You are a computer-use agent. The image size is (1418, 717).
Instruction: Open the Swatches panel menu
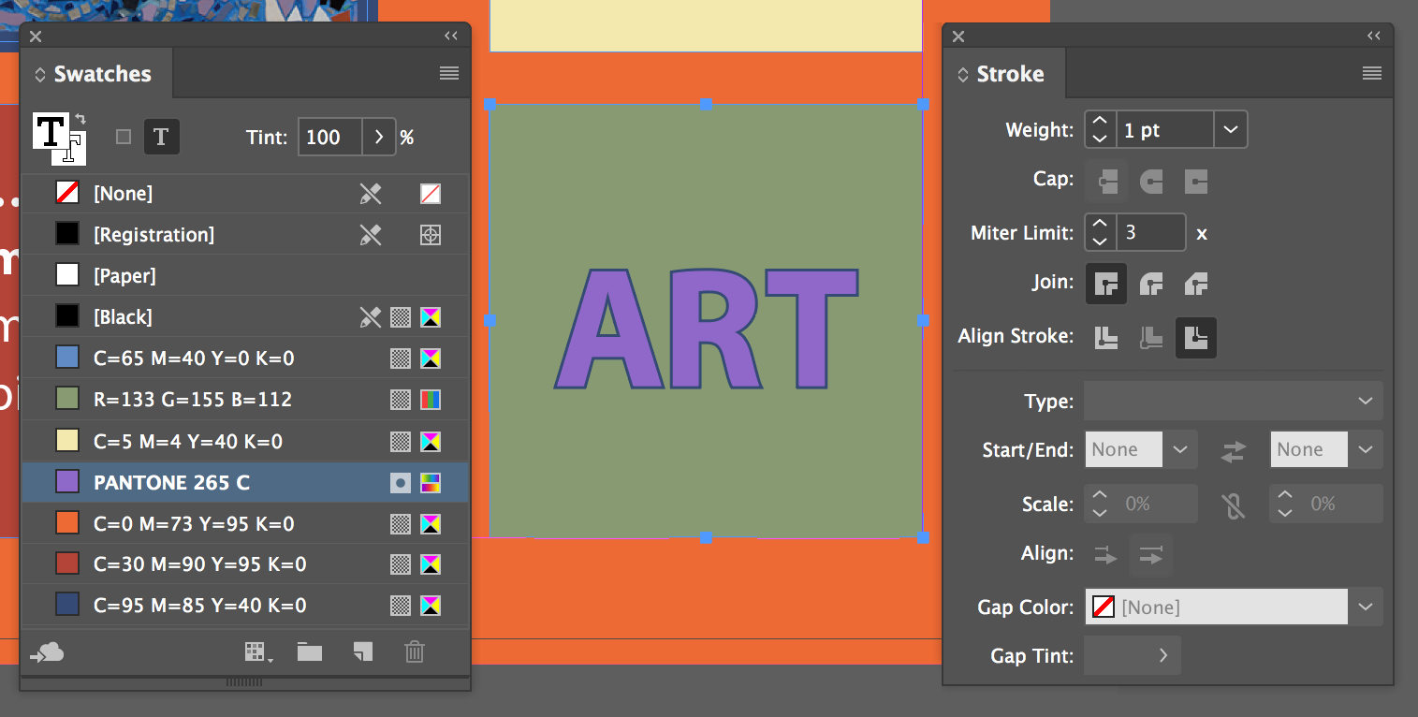point(449,74)
